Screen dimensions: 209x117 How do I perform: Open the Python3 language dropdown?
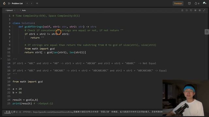coord(10,10)
